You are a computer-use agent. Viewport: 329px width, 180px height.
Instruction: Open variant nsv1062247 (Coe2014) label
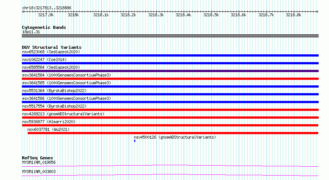(x=44, y=60)
